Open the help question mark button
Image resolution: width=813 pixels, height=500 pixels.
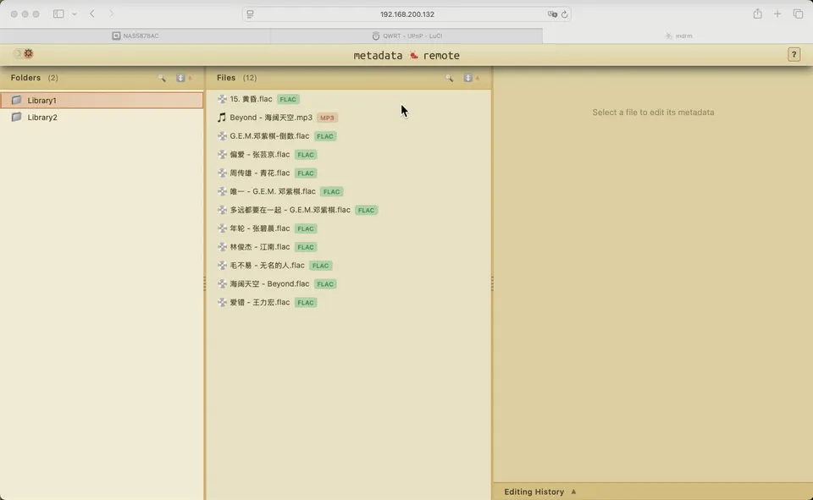794,55
